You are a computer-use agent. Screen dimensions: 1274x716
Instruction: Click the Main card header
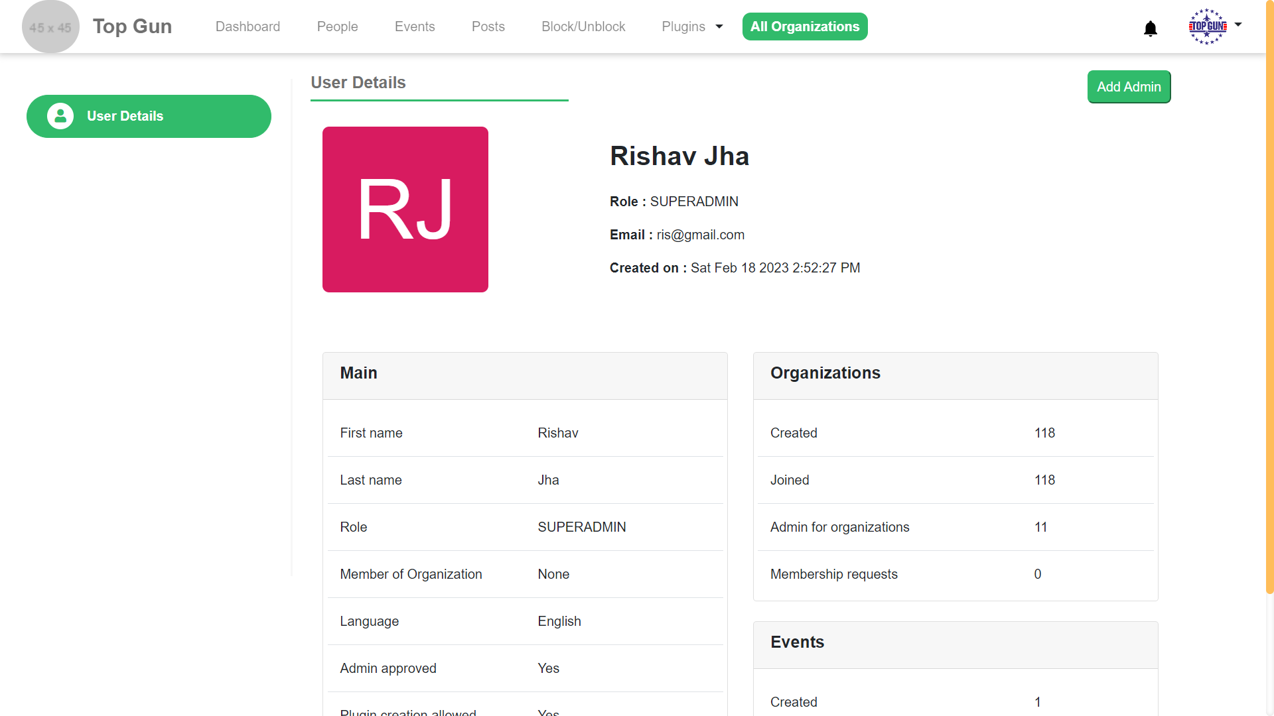coord(525,376)
